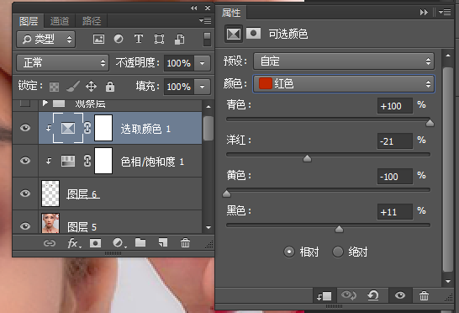Expand the 观察层 group triangle
The width and height of the screenshot is (459, 313).
pyautogui.click(x=45, y=103)
